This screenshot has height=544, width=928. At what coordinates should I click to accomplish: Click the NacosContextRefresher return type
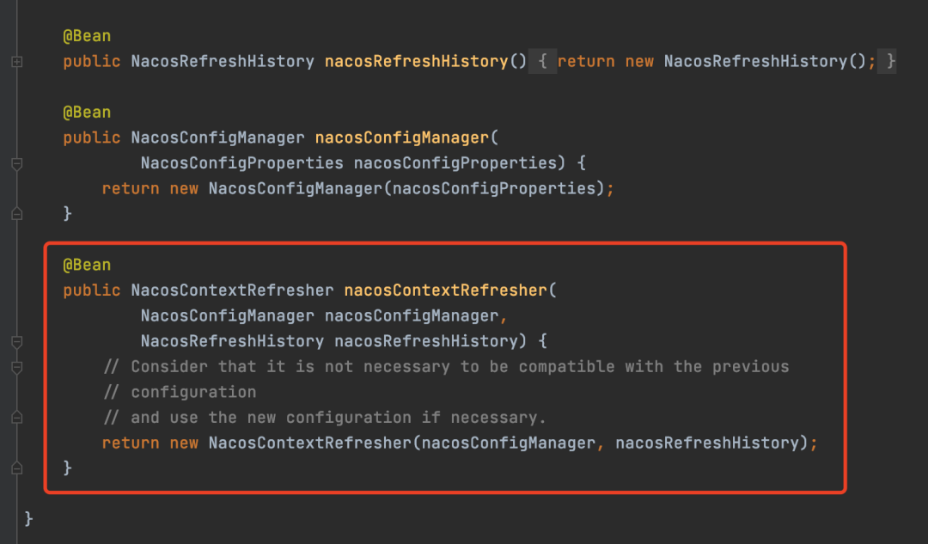coord(228,290)
